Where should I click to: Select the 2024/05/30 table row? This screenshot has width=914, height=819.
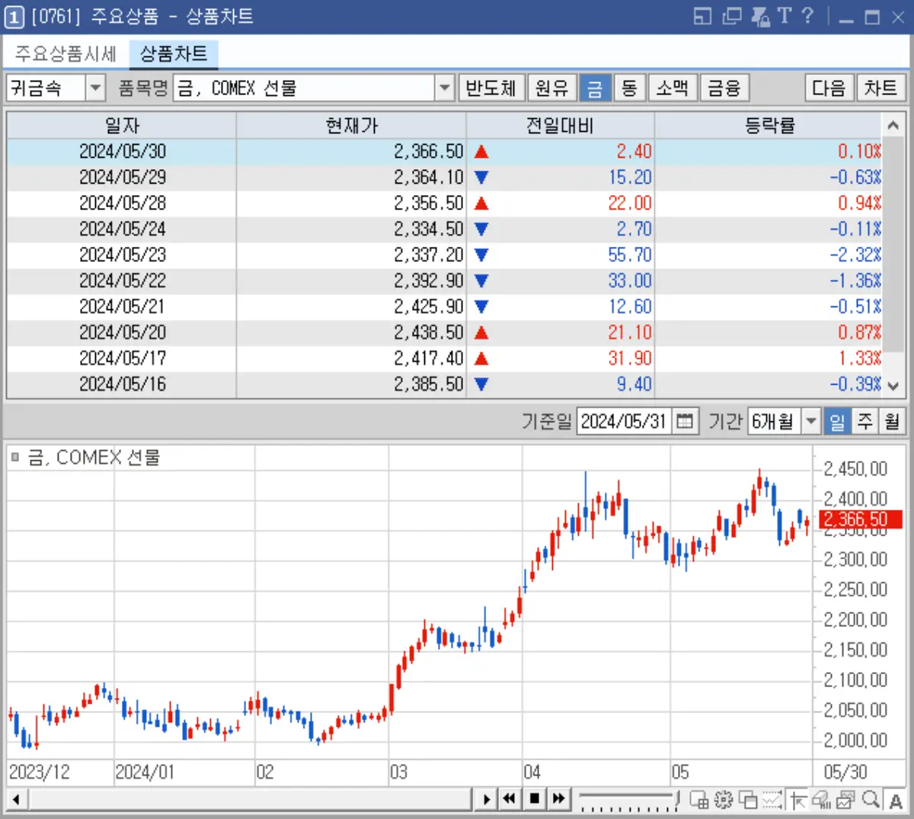coord(445,152)
